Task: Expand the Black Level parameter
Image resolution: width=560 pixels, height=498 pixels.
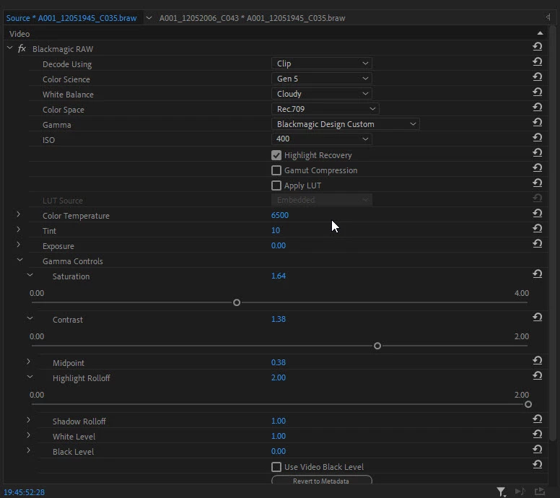Action: 29,450
